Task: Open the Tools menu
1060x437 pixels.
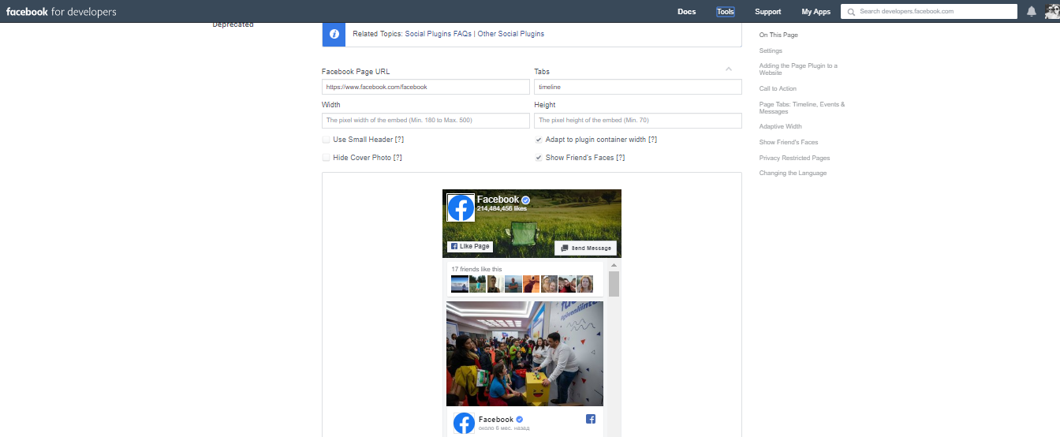Action: click(x=725, y=12)
